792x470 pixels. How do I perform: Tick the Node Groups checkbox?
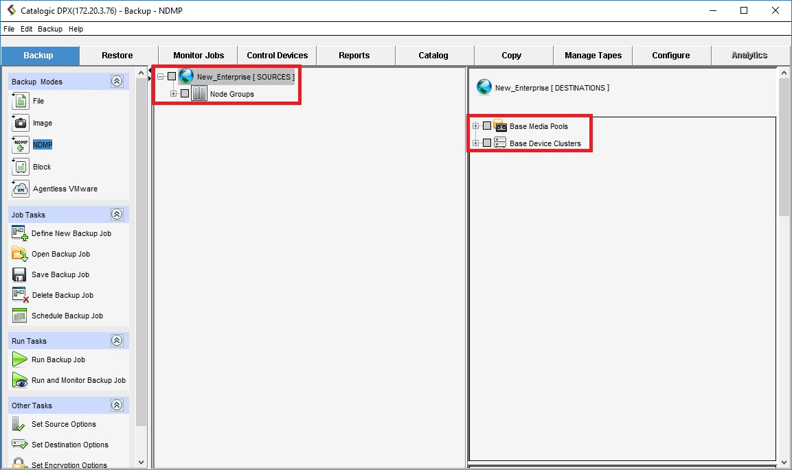185,94
